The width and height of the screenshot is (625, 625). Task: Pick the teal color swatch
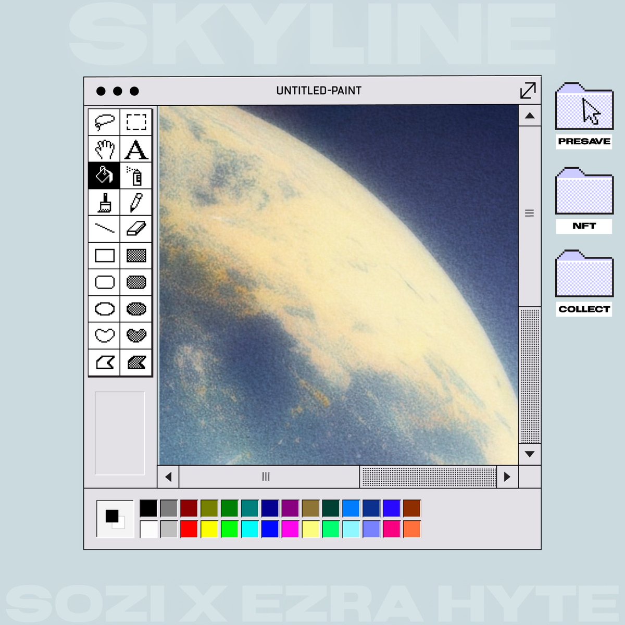(249, 508)
